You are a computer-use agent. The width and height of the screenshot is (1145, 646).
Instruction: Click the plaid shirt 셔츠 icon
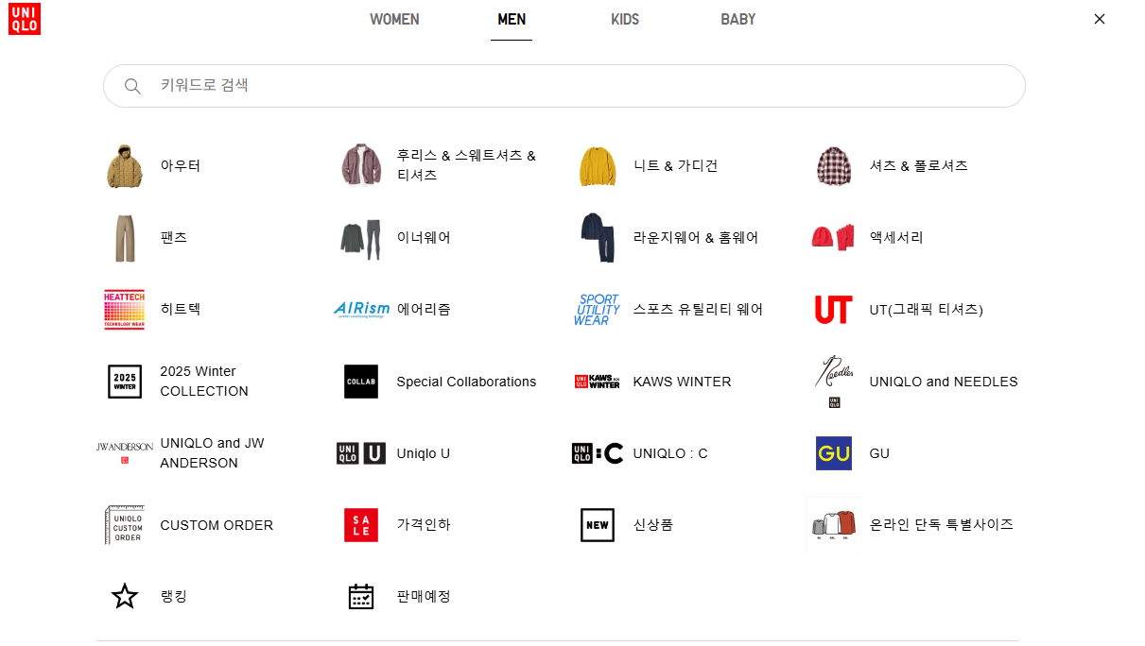click(x=834, y=166)
